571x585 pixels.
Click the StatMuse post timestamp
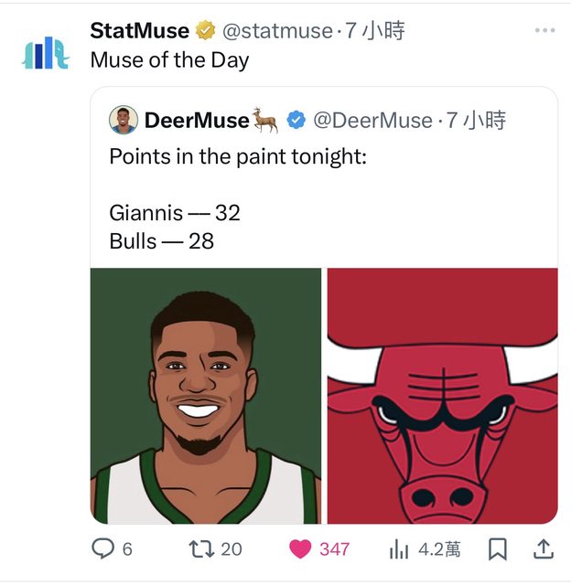(375, 30)
